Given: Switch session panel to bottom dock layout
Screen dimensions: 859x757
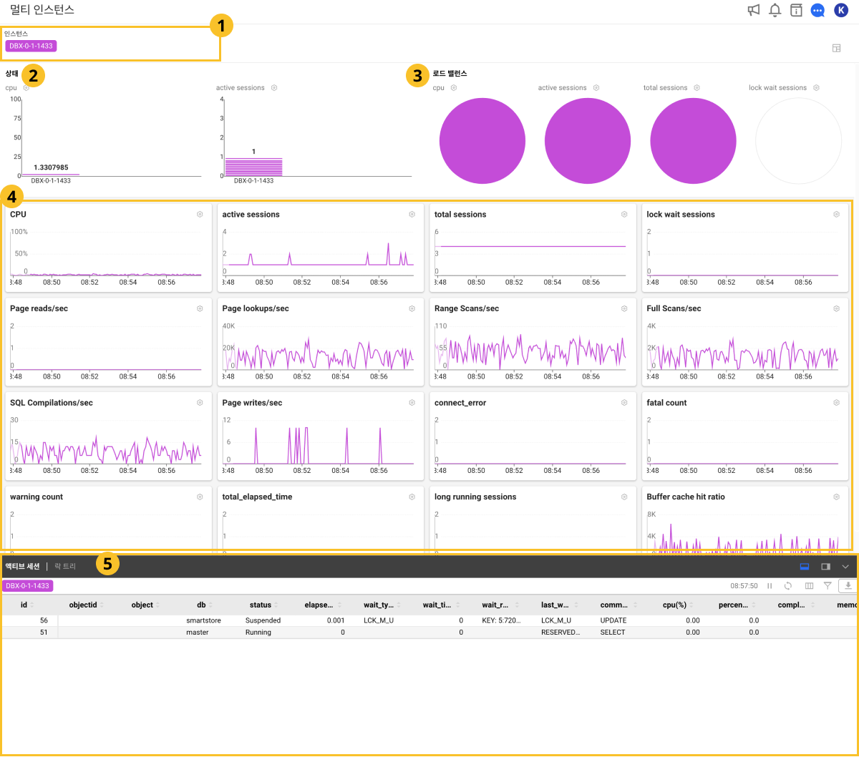Looking at the screenshot, I should point(805,567).
